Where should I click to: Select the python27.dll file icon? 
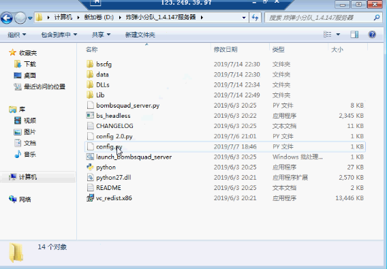tap(91, 178)
